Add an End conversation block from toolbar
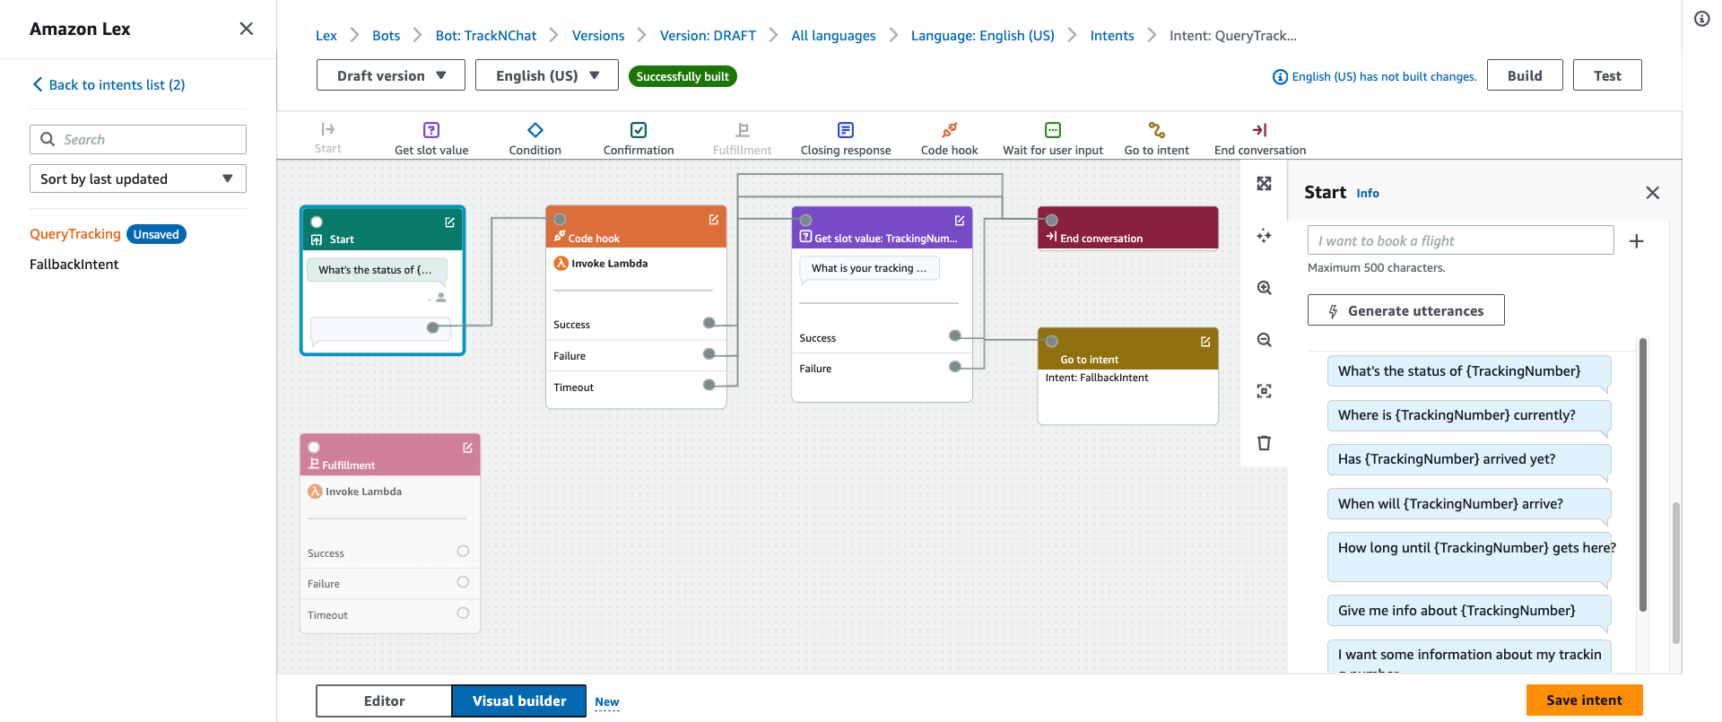The image size is (1722, 722). pos(1260,138)
